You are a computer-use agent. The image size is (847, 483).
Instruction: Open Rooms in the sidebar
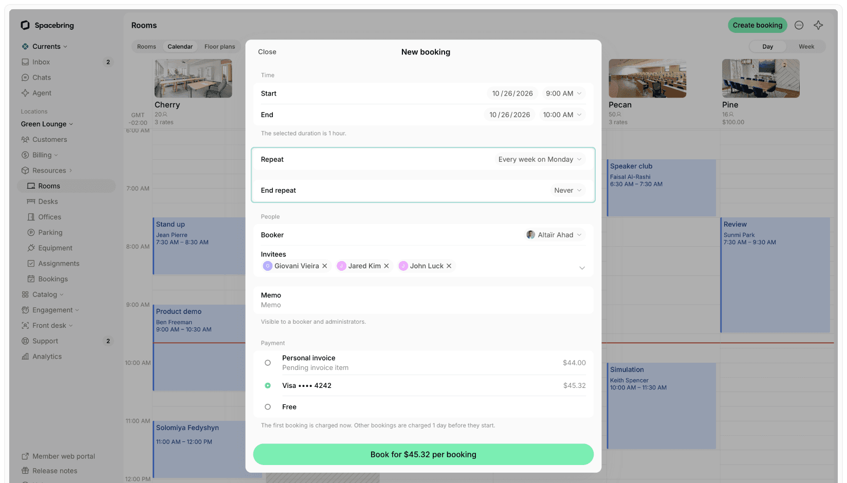point(67,186)
